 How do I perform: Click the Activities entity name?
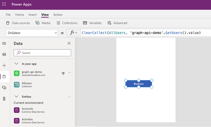click(x=27, y=119)
